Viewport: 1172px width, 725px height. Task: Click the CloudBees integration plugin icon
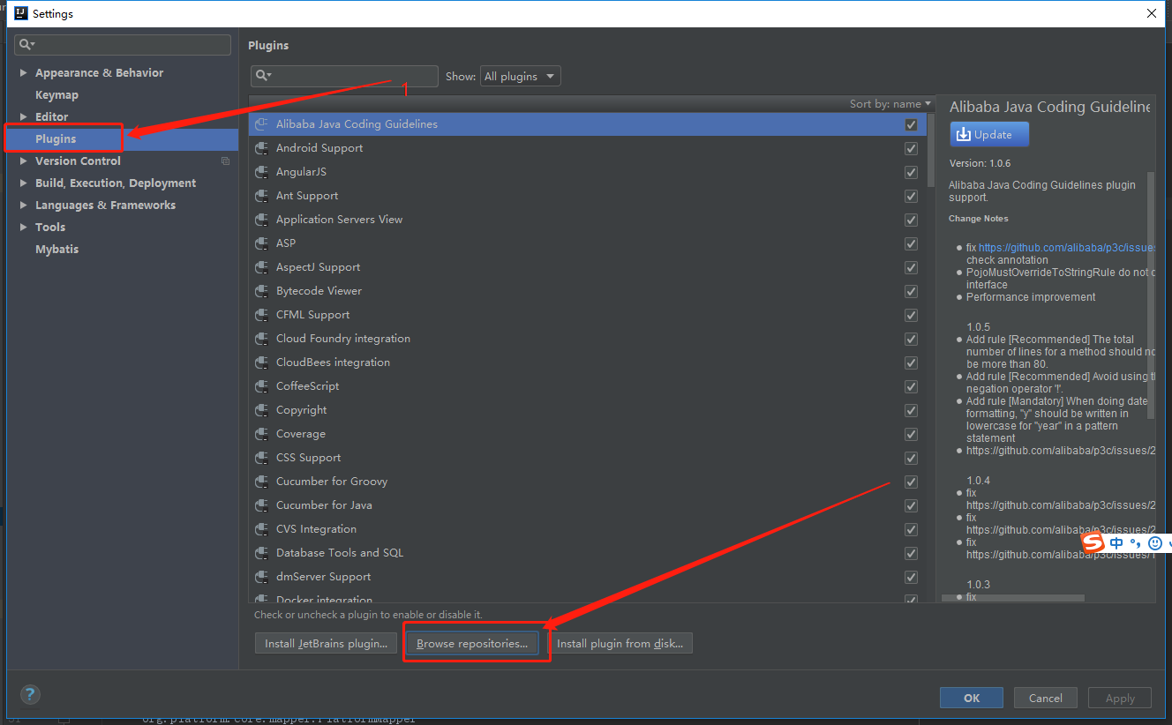(261, 362)
